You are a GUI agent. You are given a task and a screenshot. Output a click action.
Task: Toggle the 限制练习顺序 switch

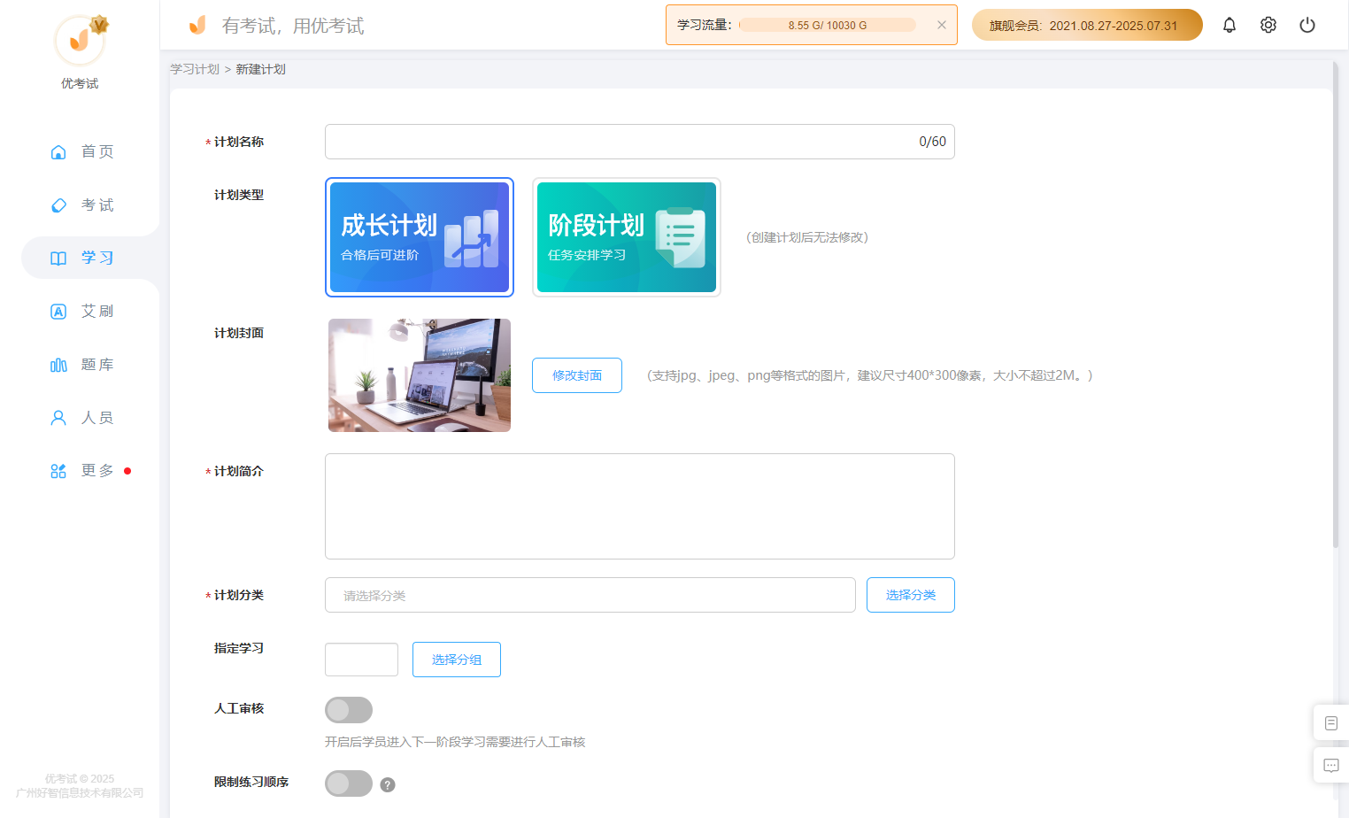349,783
